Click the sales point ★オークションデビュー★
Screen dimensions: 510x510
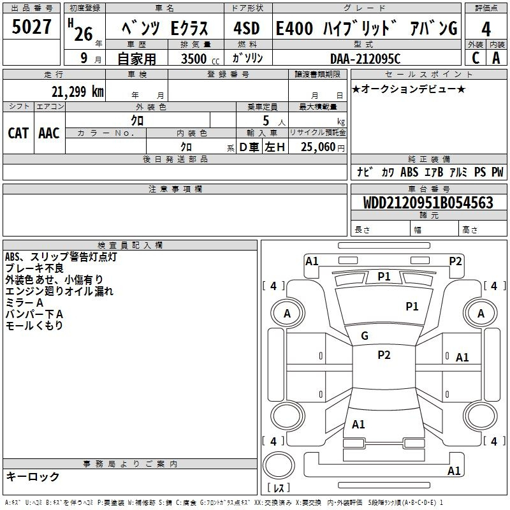pyautogui.click(x=409, y=89)
